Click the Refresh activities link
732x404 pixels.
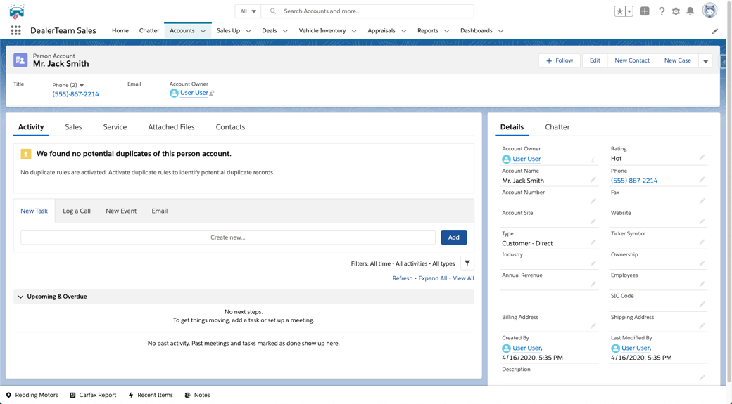[403, 278]
